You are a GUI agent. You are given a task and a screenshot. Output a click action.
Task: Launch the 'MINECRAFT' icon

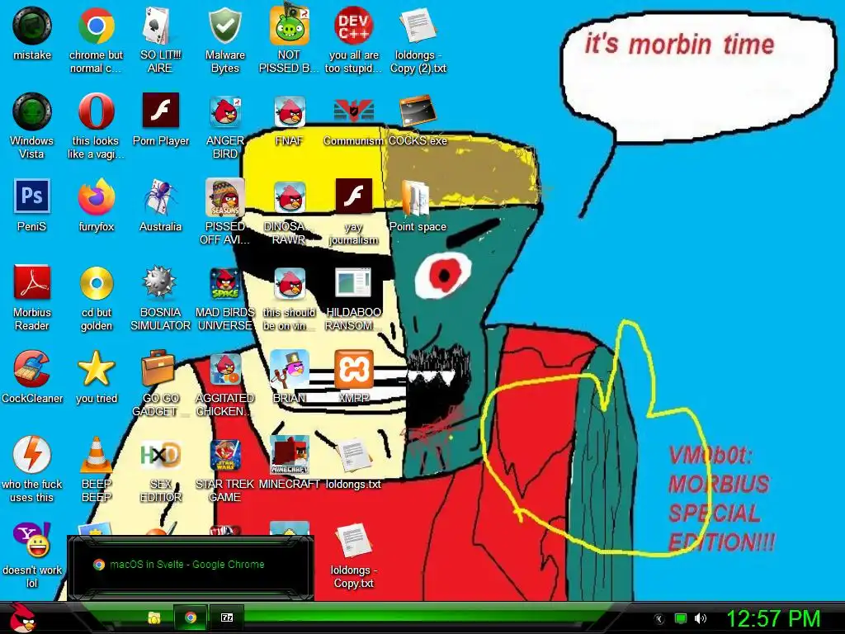tap(290, 456)
